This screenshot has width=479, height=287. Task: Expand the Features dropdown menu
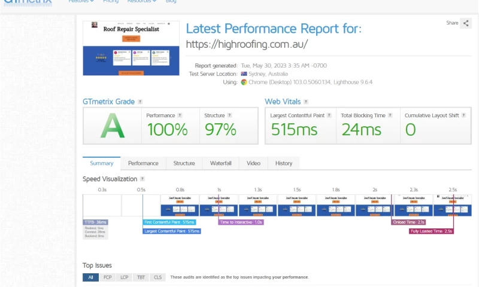coord(81,2)
